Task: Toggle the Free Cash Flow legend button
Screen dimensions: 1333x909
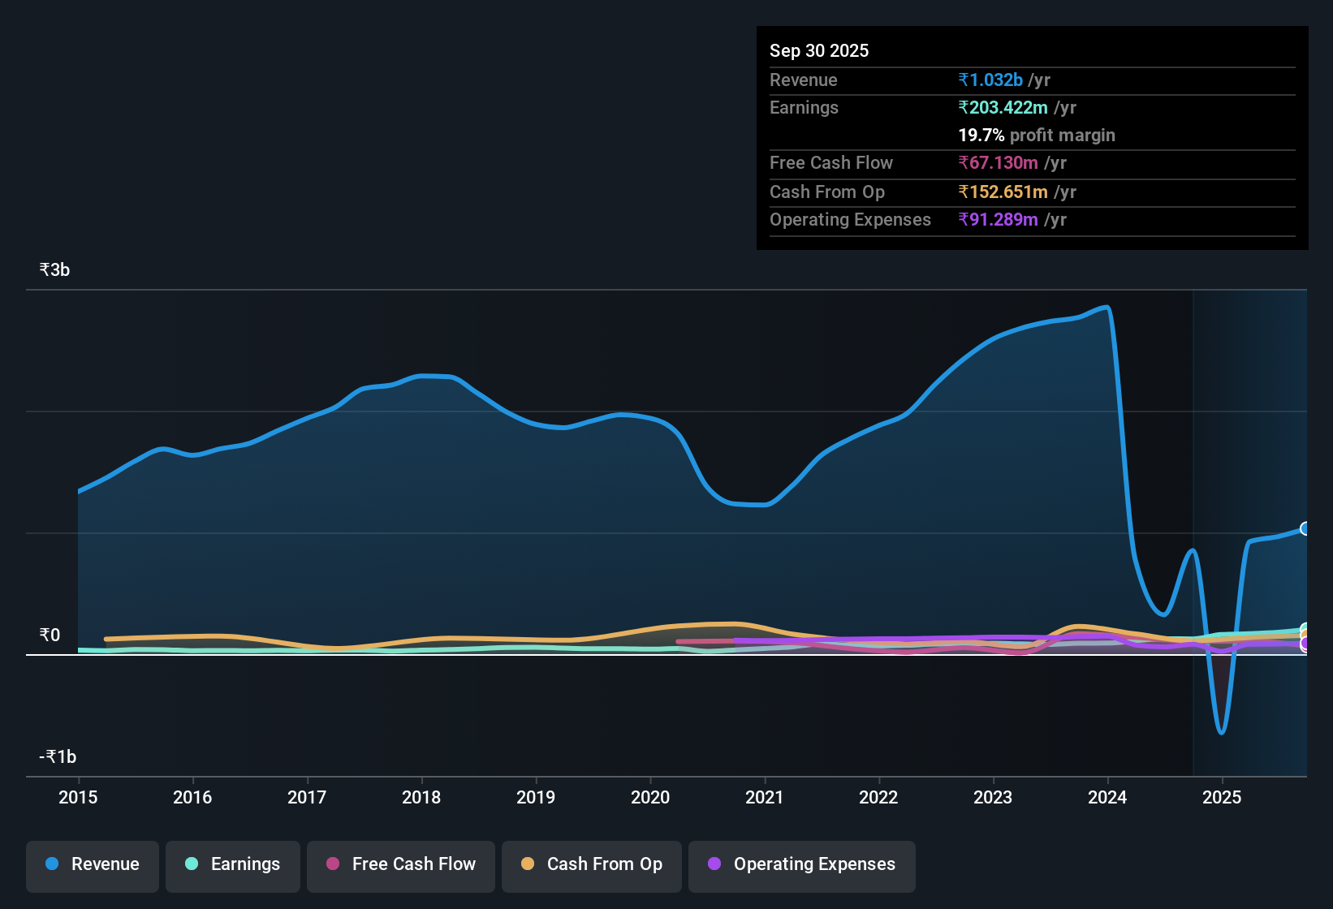Action: click(x=401, y=864)
